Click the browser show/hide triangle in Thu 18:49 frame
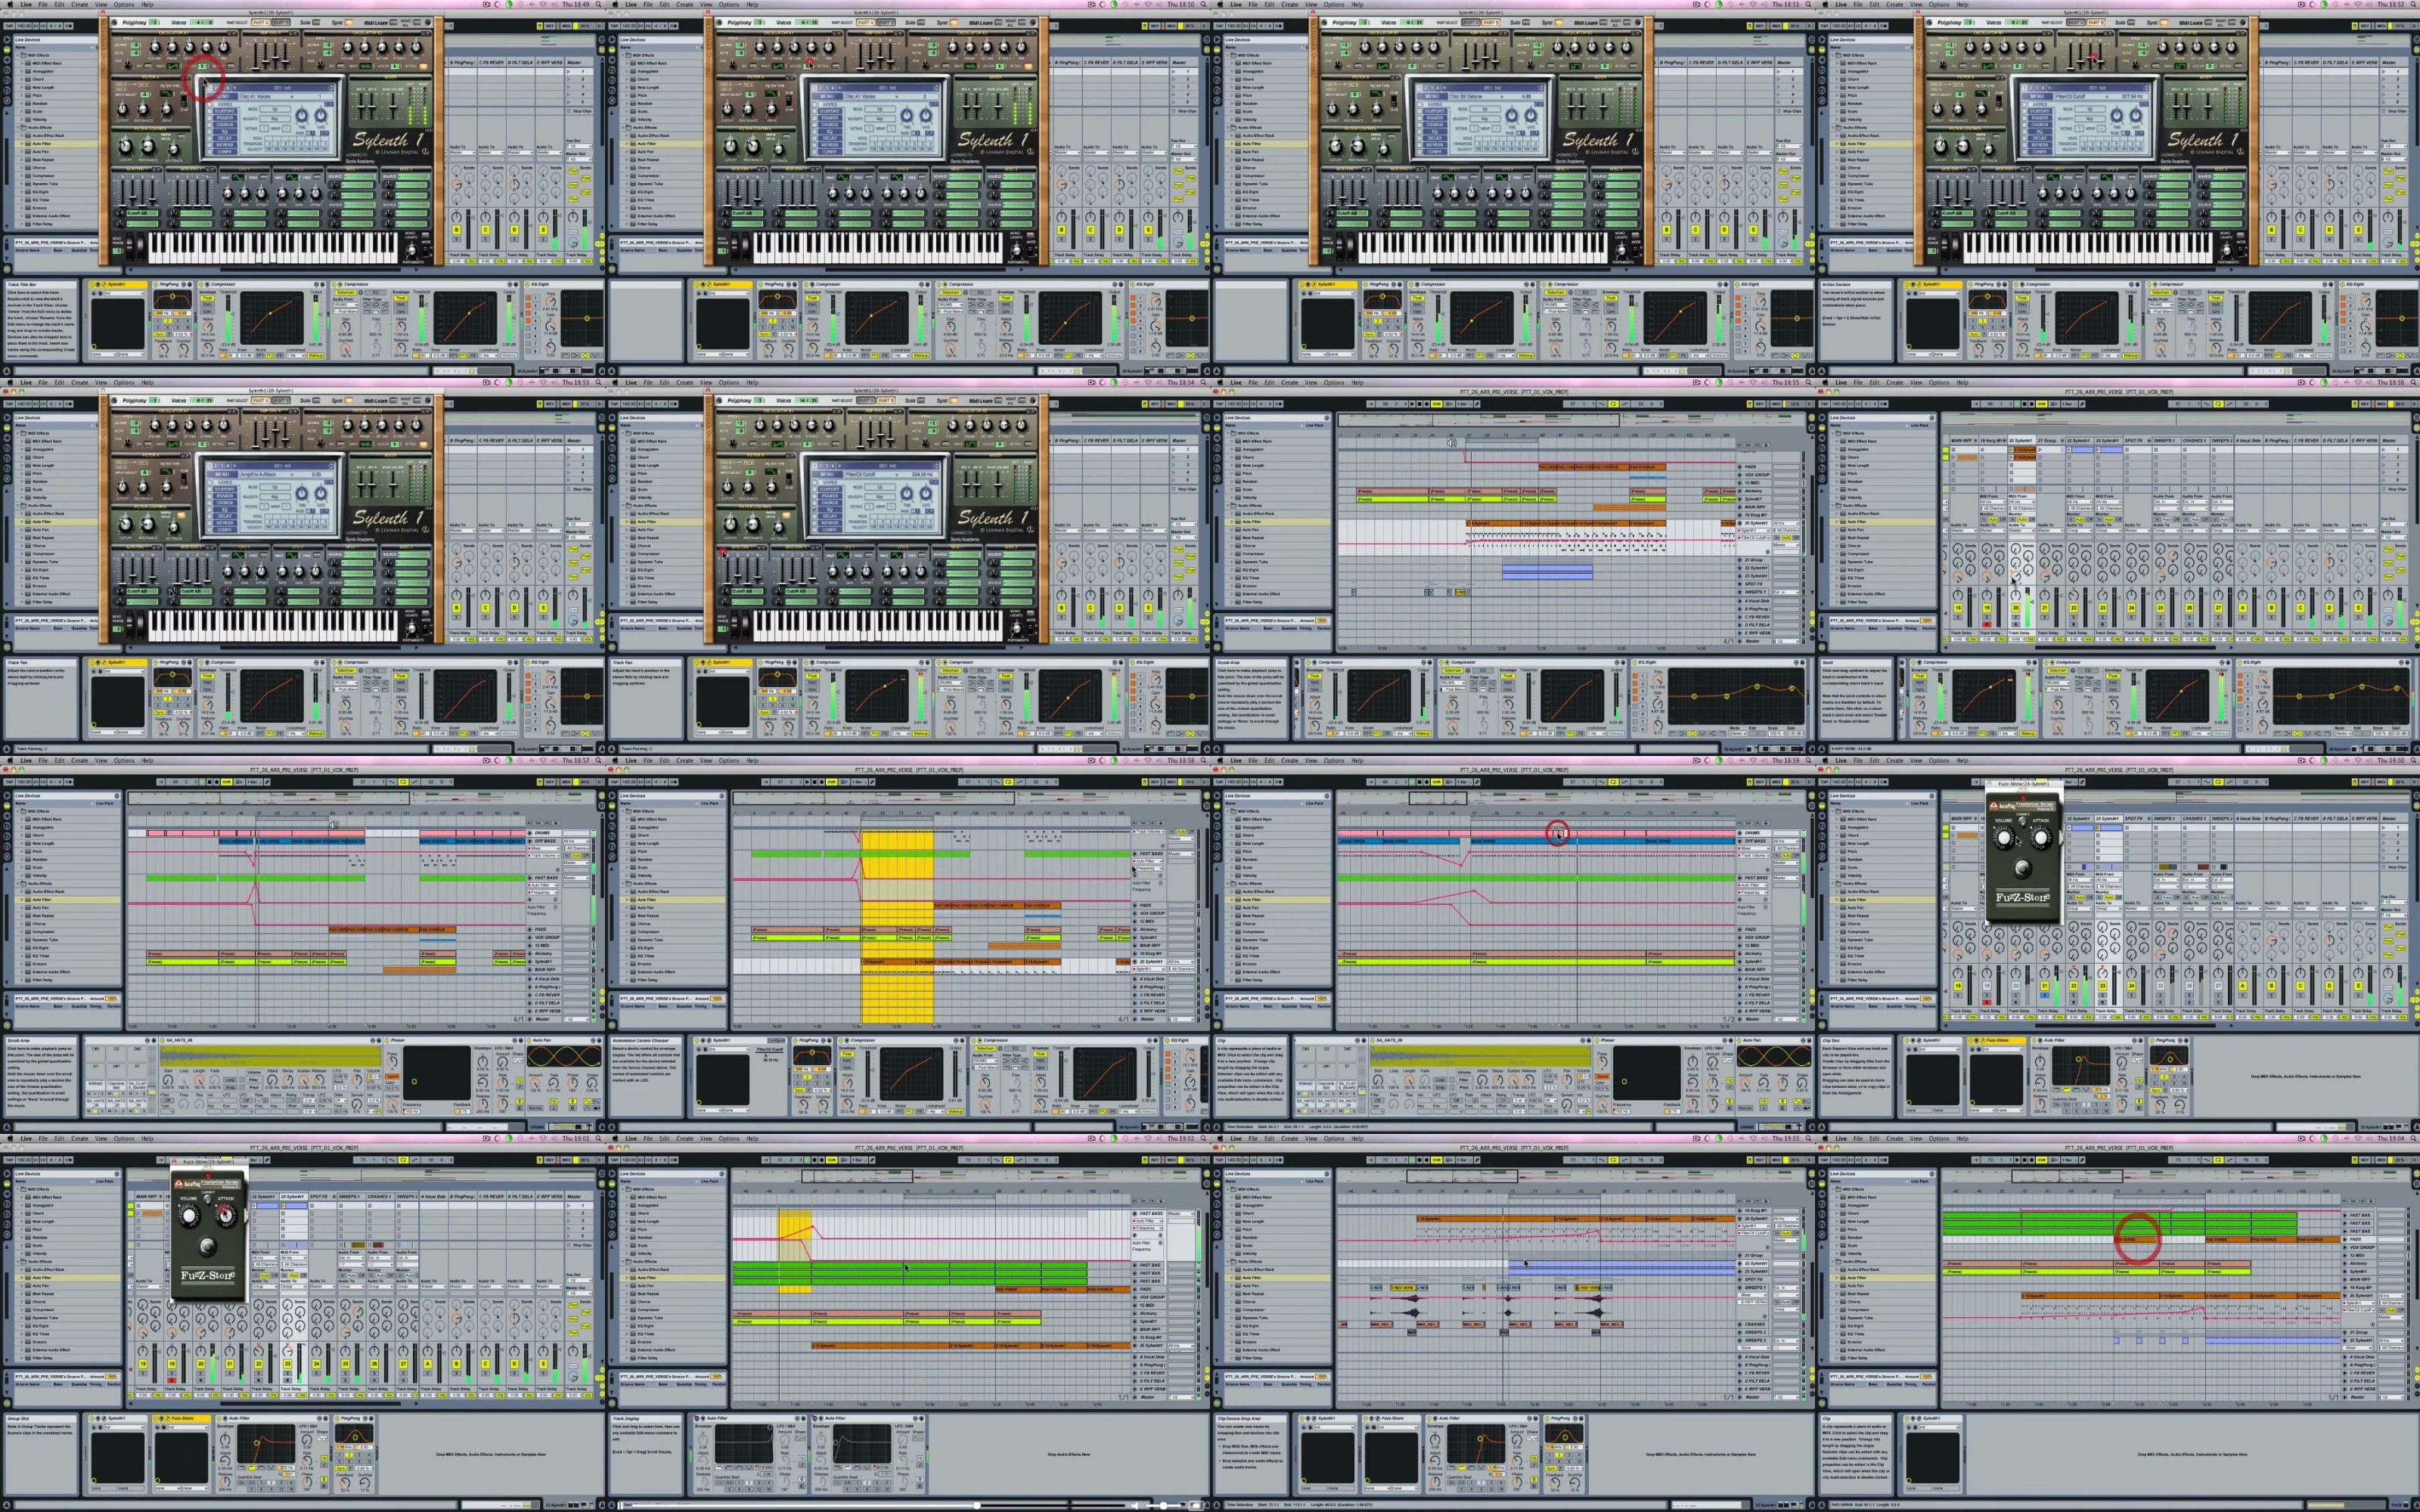The width and height of the screenshot is (2420, 1512). 6,39
